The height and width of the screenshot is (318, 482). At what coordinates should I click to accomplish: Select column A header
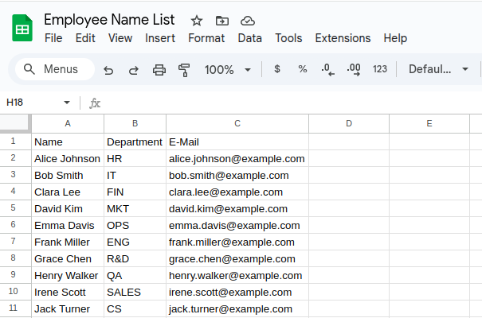[x=68, y=123]
